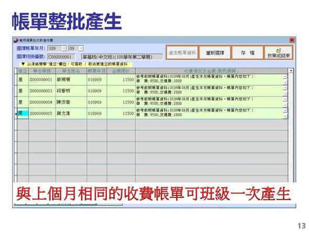Viewport: 309px width, 232px height.
Task: Click the row selector arrow for S000000005
Action: coord(16,114)
